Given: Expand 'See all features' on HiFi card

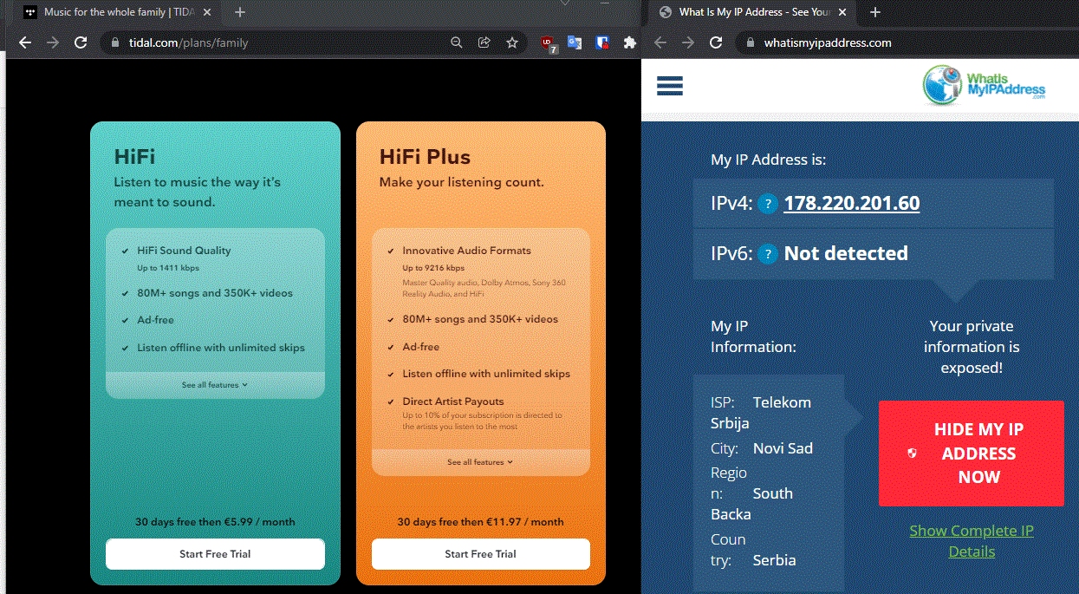Looking at the screenshot, I should click(x=215, y=385).
